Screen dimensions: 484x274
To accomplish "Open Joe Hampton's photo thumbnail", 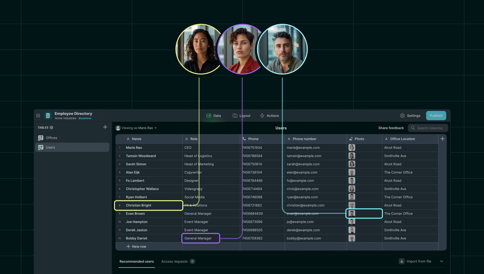I will pos(352,222).
